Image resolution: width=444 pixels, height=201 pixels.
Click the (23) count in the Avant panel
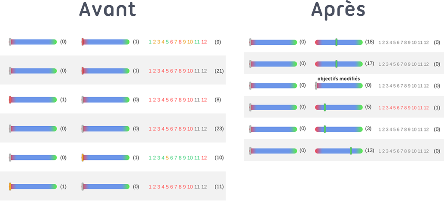pyautogui.click(x=219, y=128)
